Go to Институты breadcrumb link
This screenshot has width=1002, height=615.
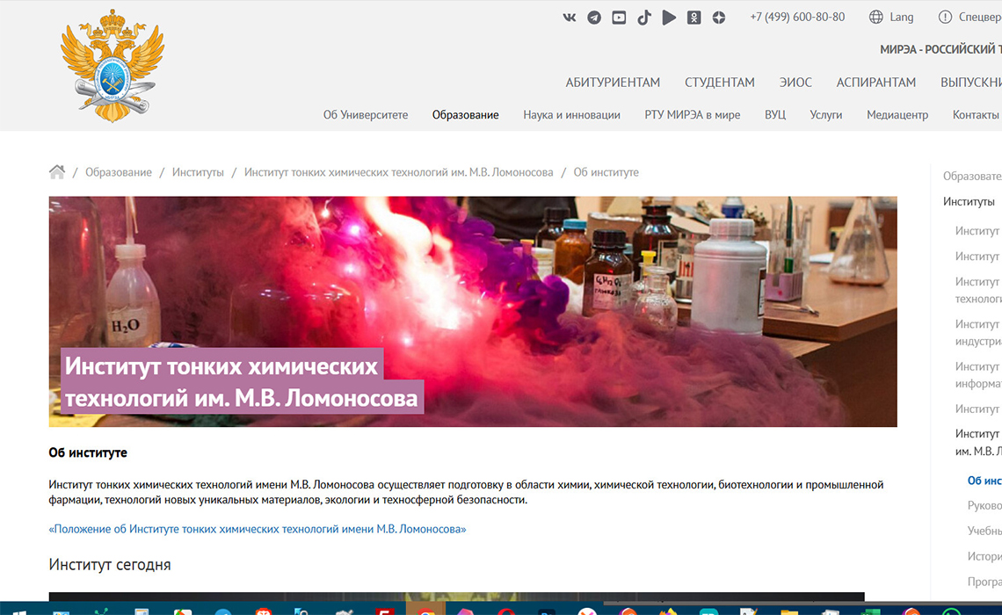[x=198, y=172]
